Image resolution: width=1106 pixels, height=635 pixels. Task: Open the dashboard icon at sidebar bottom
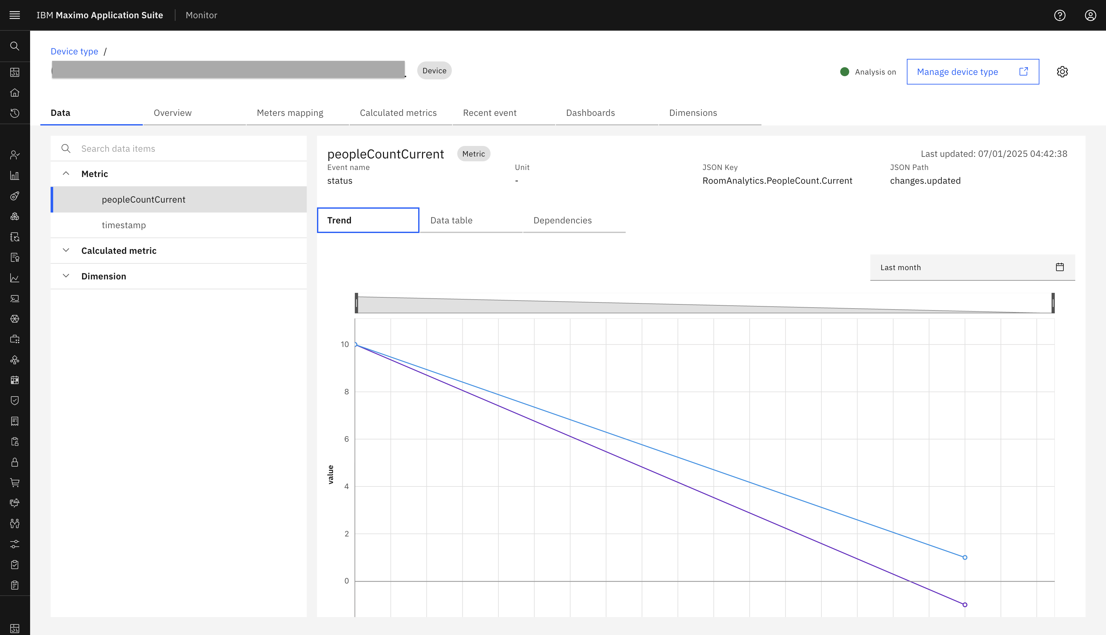(15, 628)
